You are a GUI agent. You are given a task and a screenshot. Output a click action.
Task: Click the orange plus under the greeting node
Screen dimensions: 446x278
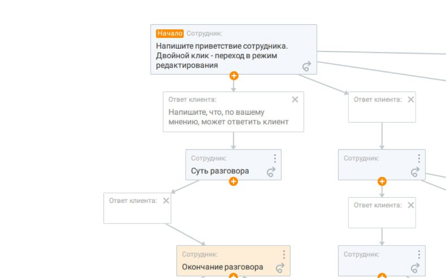(233, 76)
